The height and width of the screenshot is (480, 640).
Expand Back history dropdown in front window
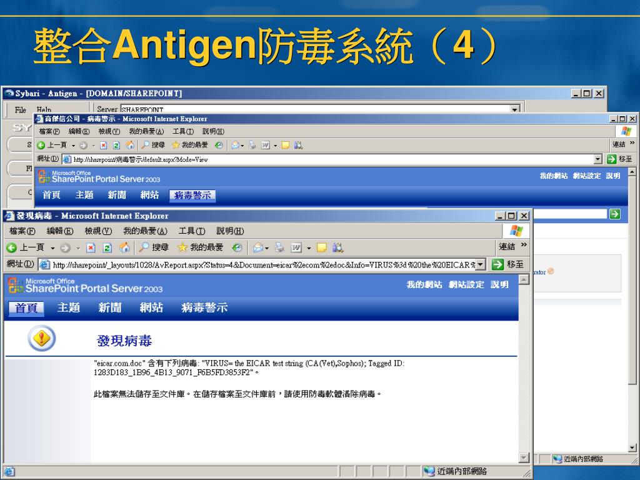(52, 247)
